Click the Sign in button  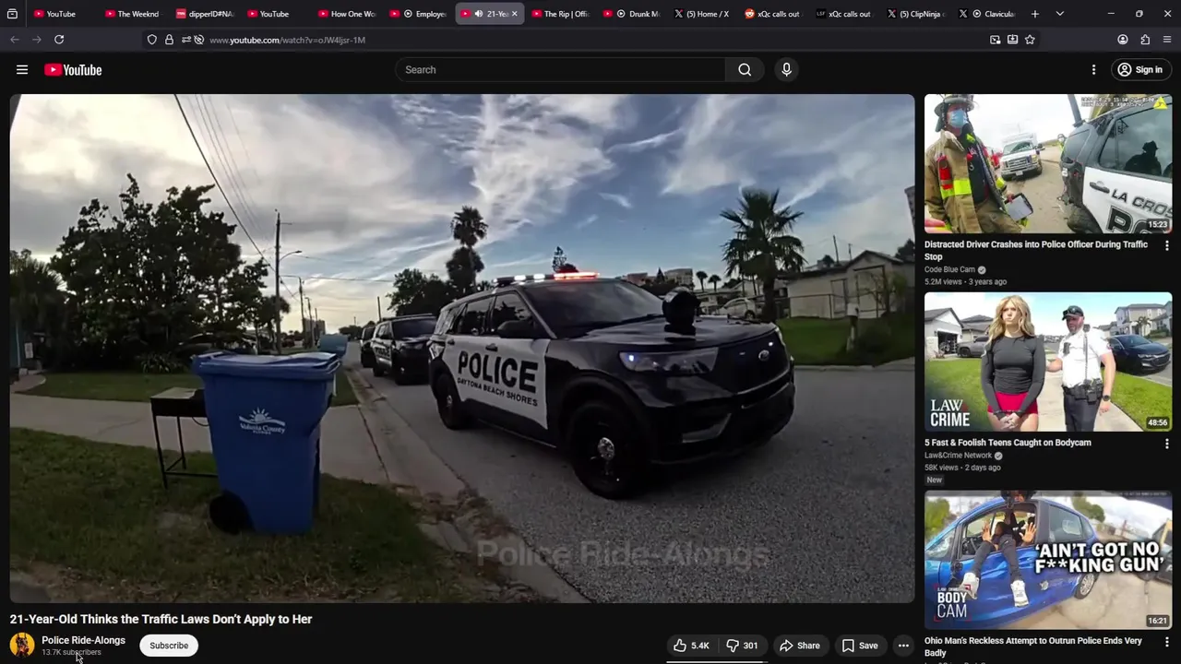(1139, 70)
